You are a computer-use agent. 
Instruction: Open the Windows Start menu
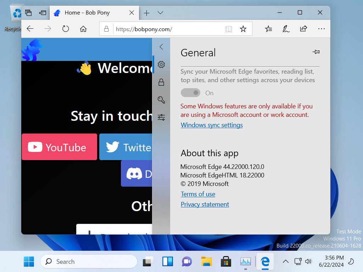(29, 262)
